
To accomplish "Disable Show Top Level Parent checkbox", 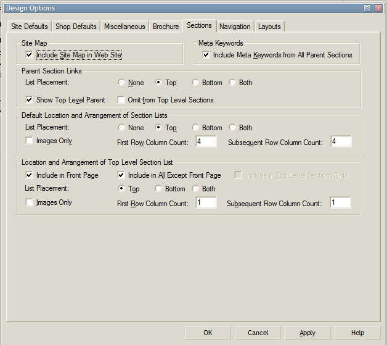I will [x=30, y=100].
